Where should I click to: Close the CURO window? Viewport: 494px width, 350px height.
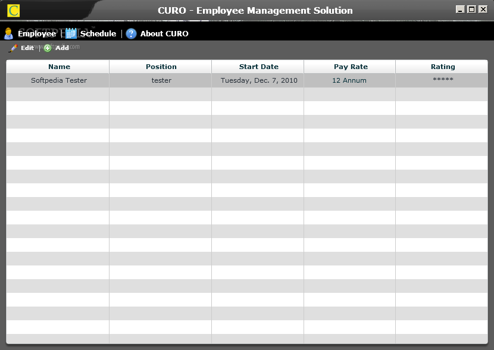[483, 10]
